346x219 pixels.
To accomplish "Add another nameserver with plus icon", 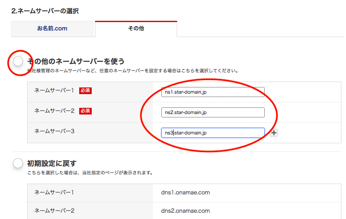I will tap(274, 133).
